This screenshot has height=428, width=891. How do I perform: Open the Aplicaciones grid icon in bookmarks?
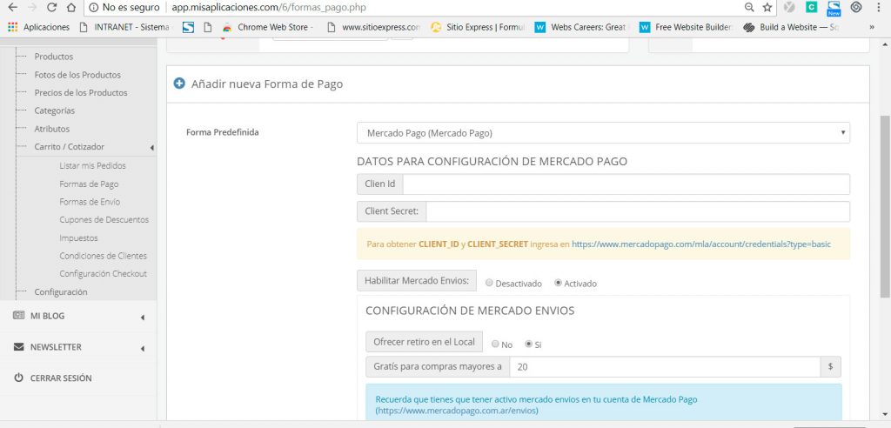coord(12,27)
